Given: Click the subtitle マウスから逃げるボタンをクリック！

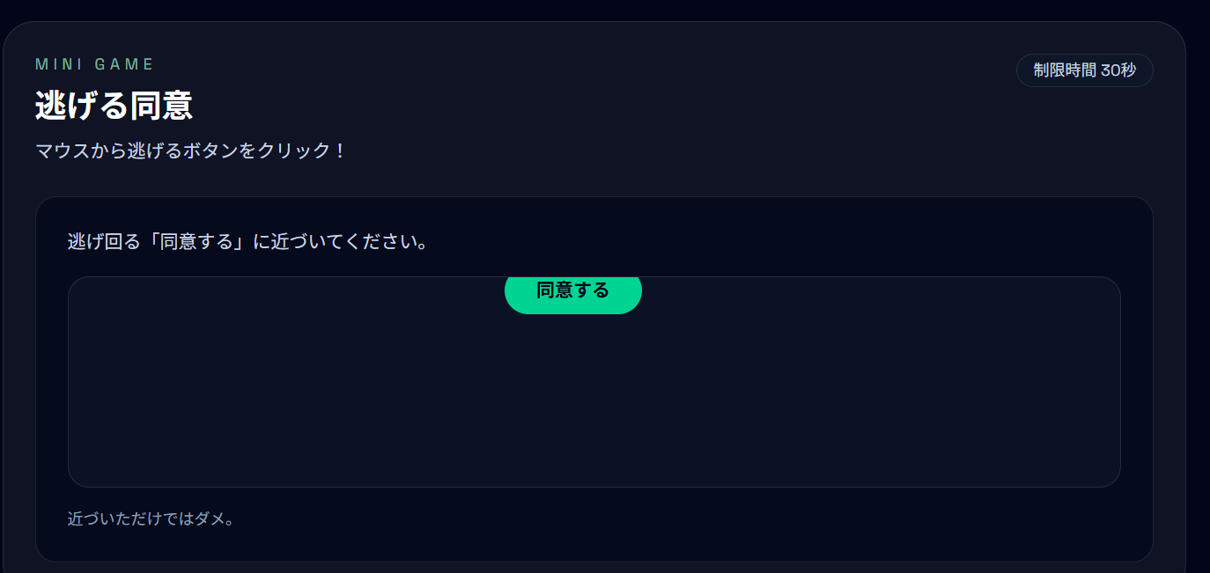Looking at the screenshot, I should click(191, 151).
